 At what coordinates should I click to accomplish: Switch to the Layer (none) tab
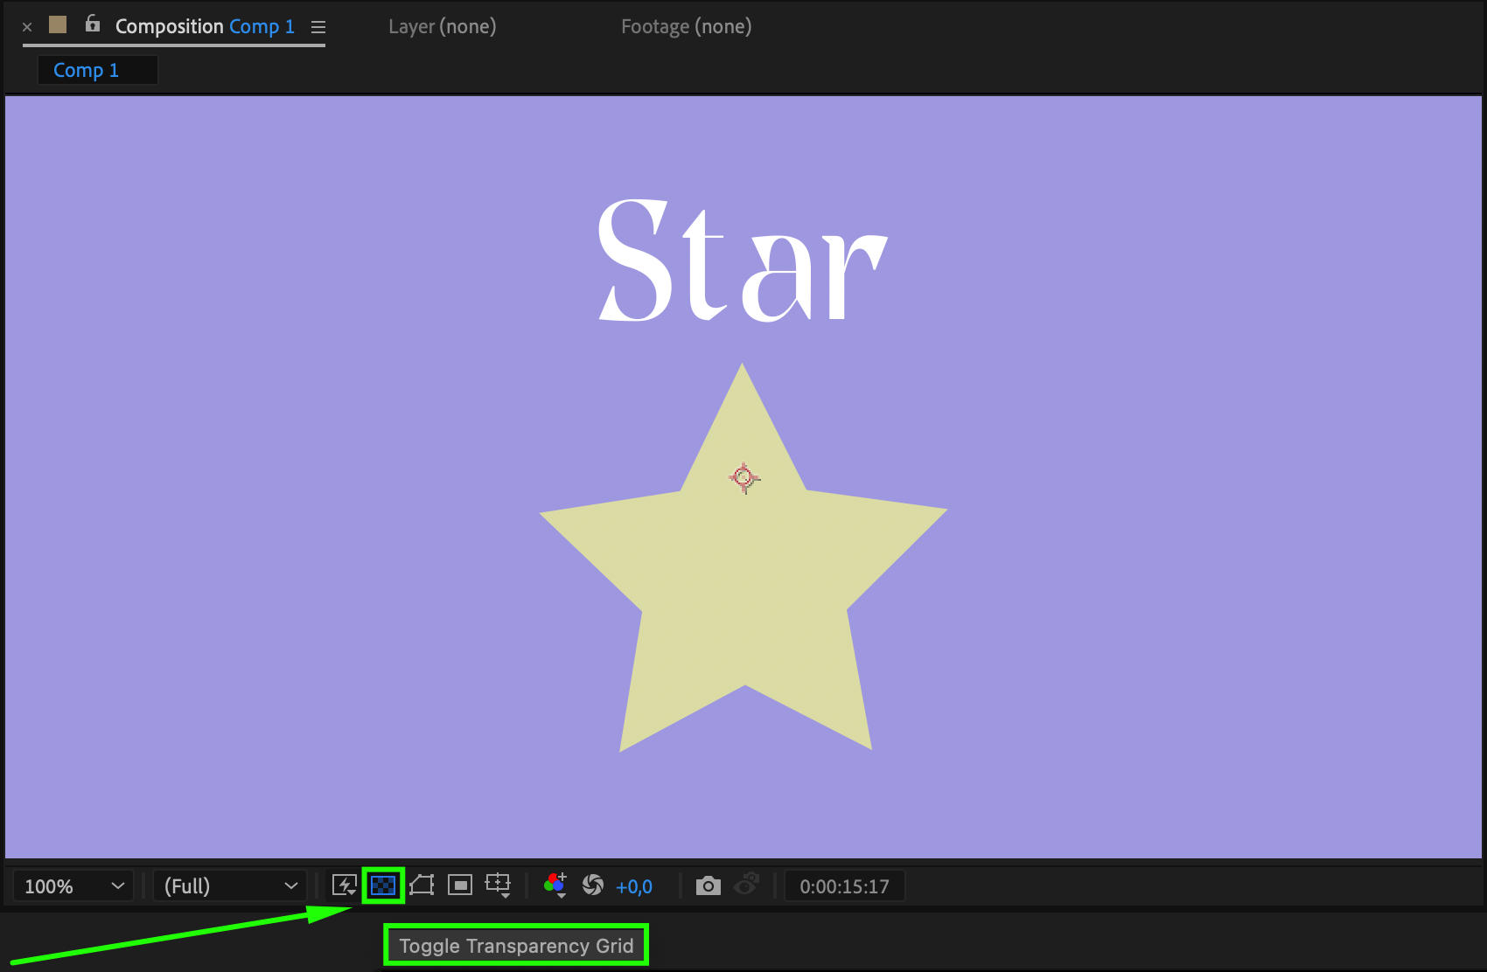[442, 26]
